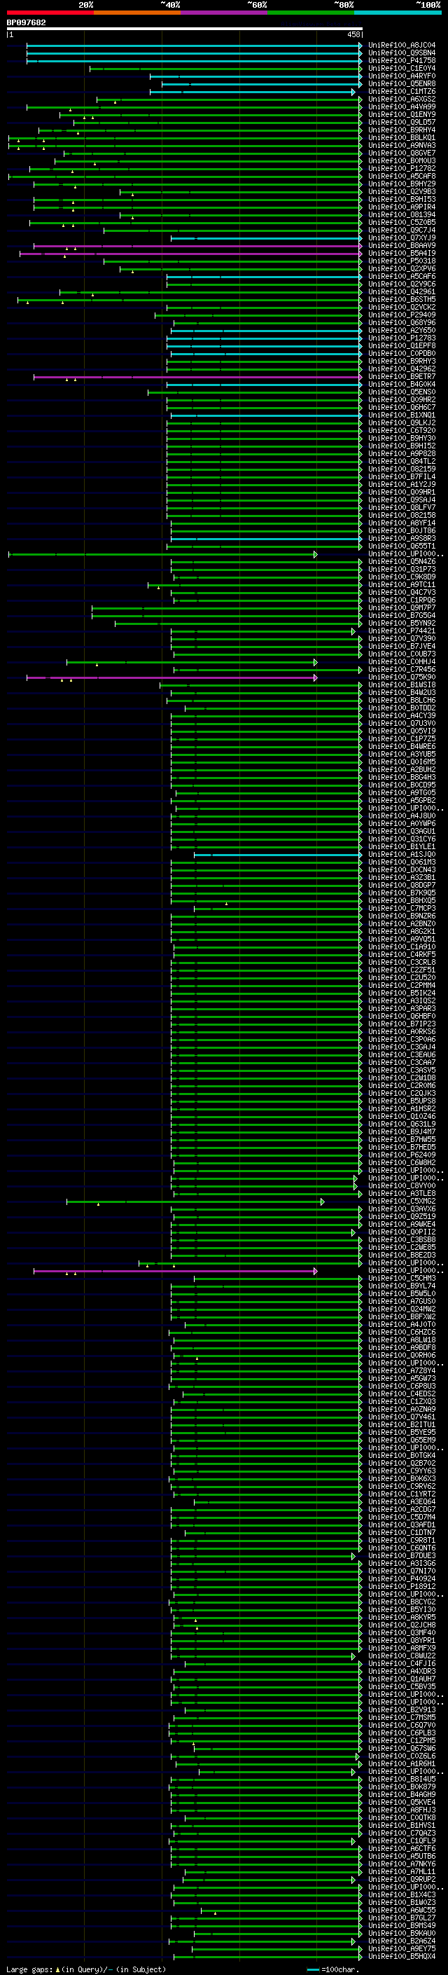Select the UniRef100_C0QTK8 label
This screenshot has height=1975, width=448.
tap(402, 1818)
